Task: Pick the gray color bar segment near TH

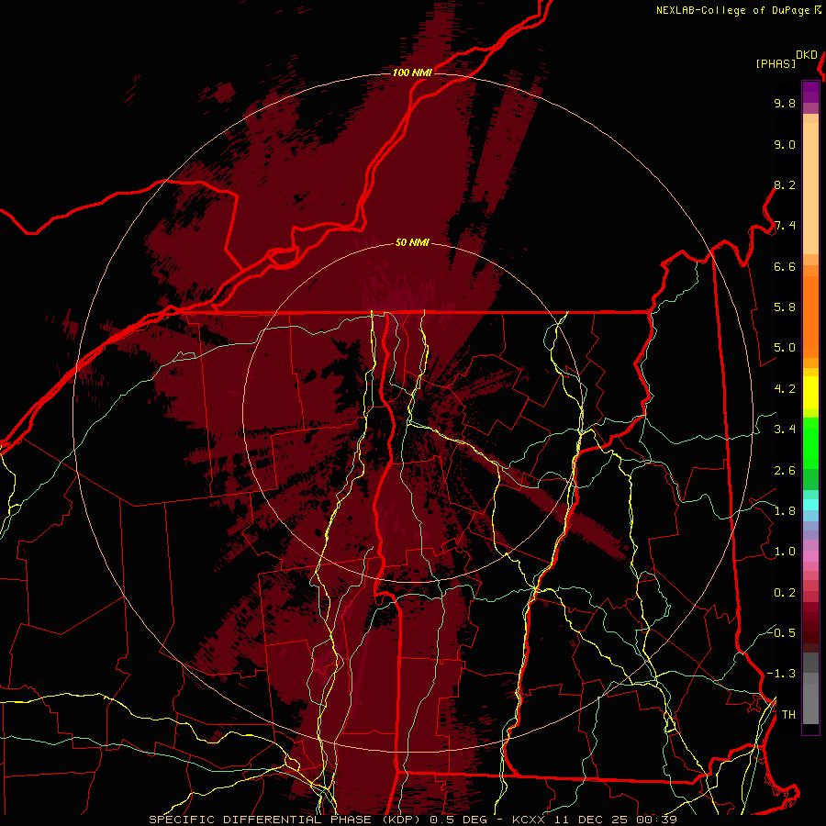Action: coord(810,706)
